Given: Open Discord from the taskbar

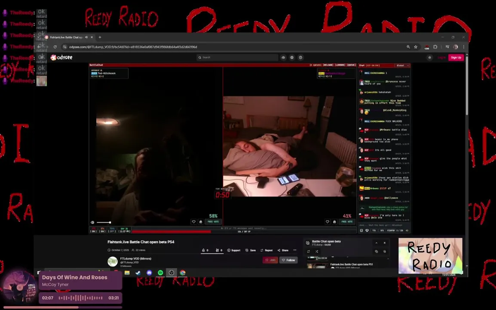Looking at the screenshot, I should tap(149, 273).
